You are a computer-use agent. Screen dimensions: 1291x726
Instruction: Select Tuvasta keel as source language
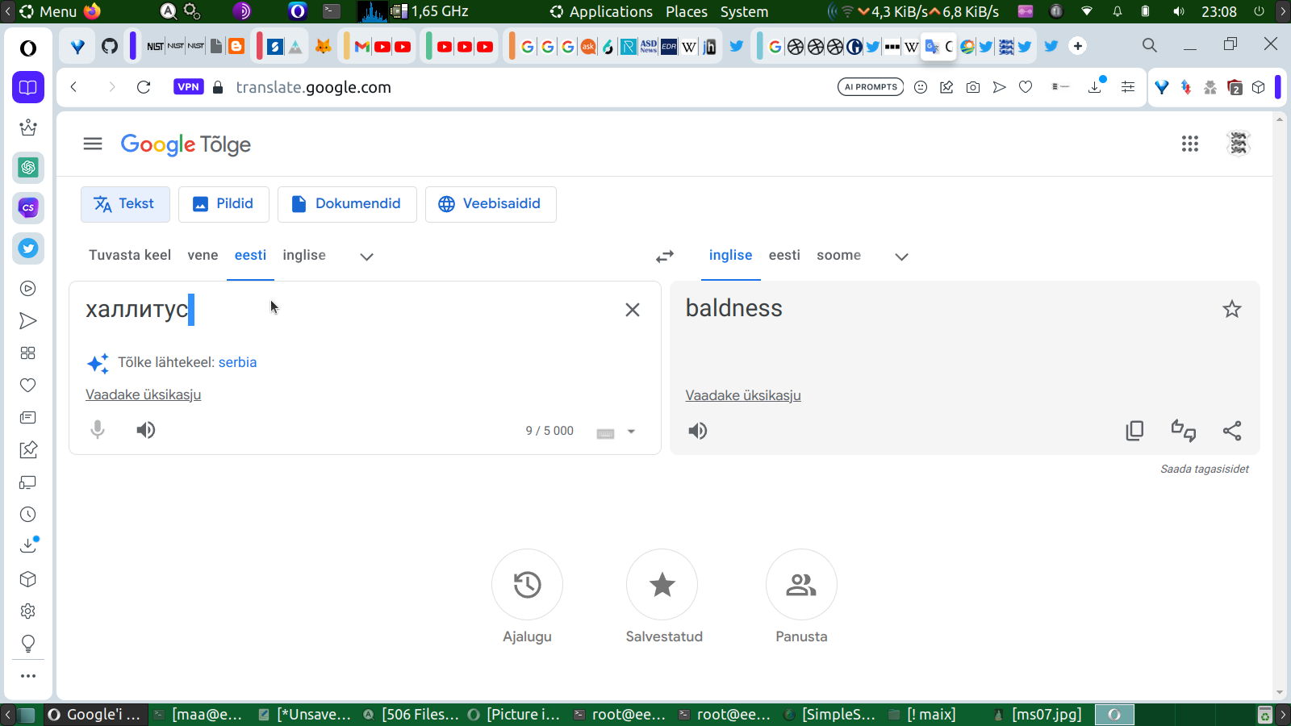130,255
